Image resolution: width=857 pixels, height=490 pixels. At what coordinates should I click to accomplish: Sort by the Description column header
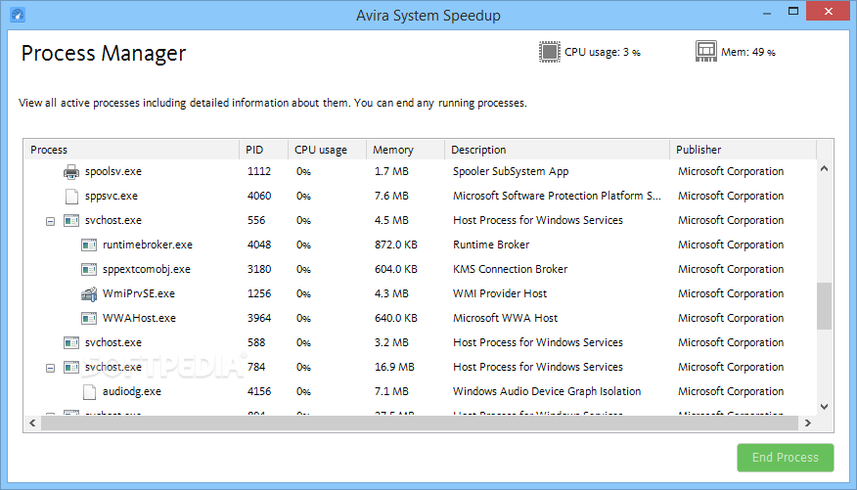pos(557,150)
